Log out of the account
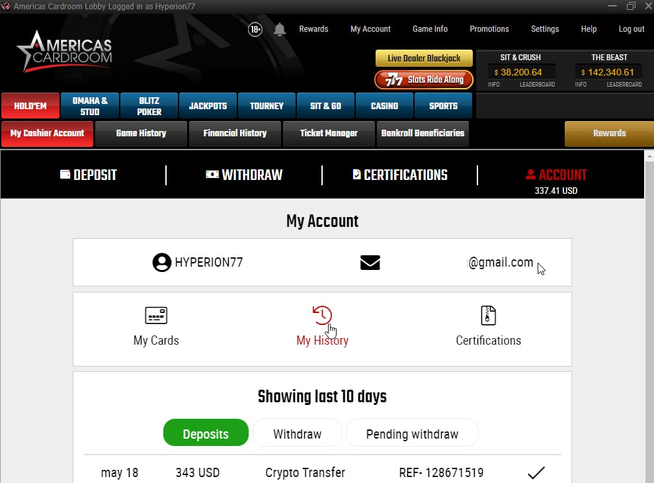The image size is (654, 483). coord(632,29)
